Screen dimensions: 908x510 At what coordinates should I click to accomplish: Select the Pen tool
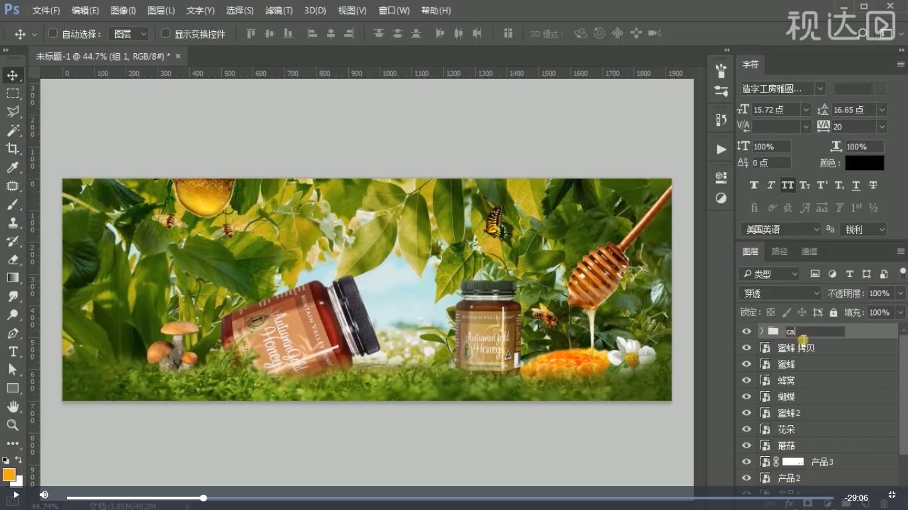[13, 333]
